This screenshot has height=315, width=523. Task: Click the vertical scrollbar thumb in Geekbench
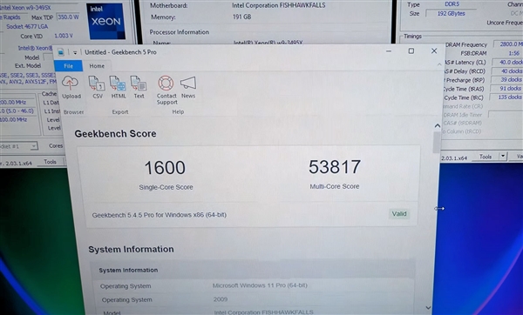[x=437, y=142]
